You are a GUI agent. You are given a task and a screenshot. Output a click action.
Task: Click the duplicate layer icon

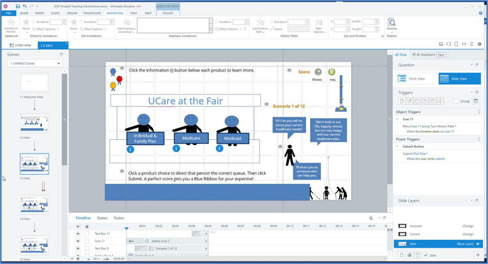click(x=410, y=255)
